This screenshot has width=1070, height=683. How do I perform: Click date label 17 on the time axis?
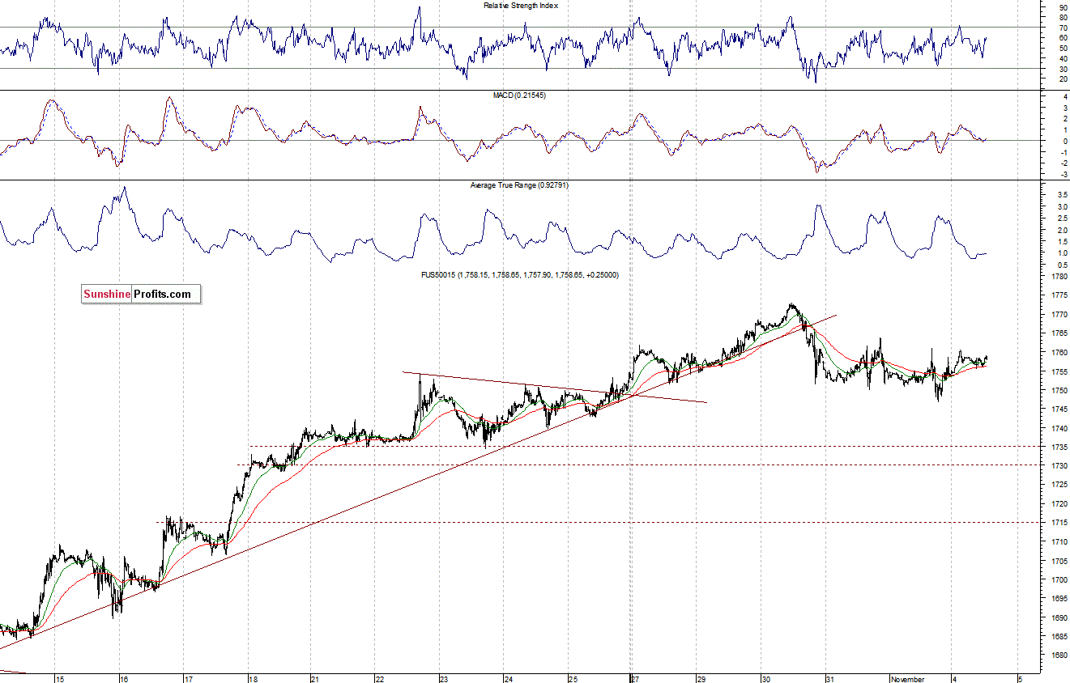click(x=189, y=679)
